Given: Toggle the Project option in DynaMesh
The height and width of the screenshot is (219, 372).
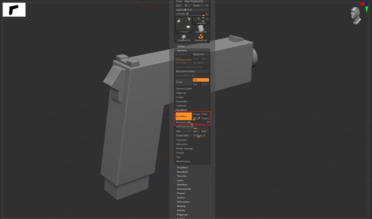Looking at the screenshot, I should coord(205,118).
